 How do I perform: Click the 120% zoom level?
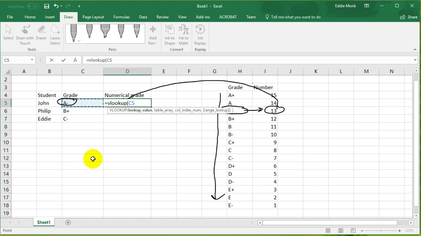click(409, 231)
